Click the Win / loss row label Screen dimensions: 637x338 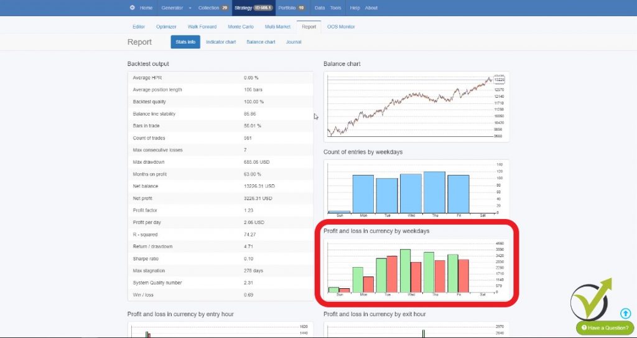[142, 295]
